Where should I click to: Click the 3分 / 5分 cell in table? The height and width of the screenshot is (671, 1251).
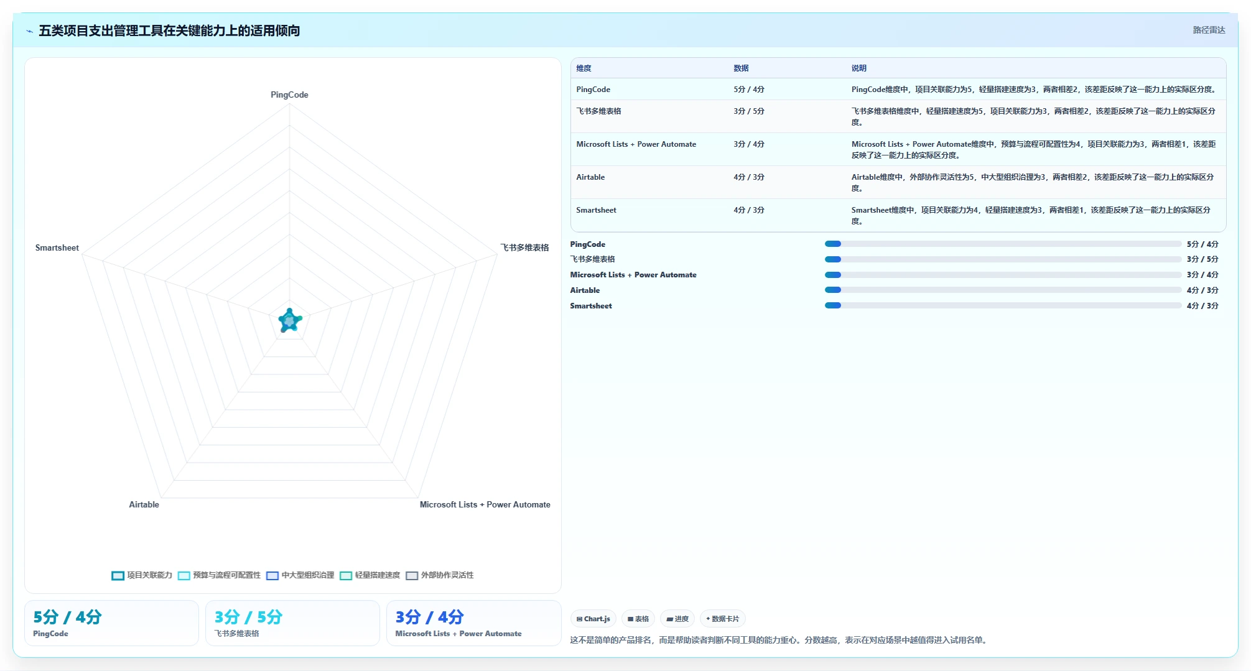point(749,111)
